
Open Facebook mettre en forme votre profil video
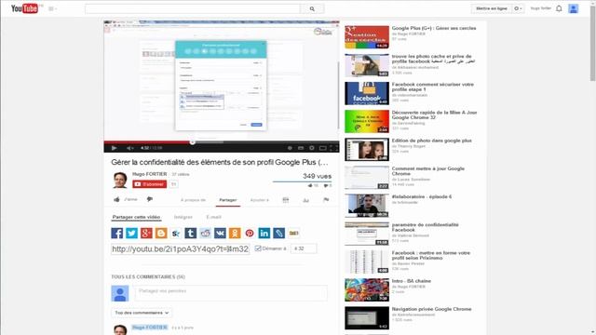pyautogui.click(x=430, y=255)
